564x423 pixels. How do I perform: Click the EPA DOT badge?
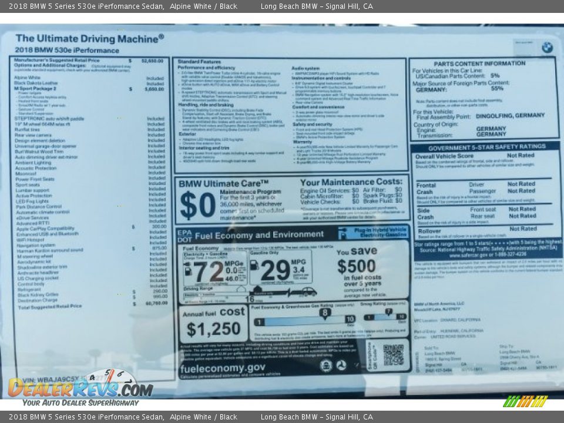pos(184,236)
